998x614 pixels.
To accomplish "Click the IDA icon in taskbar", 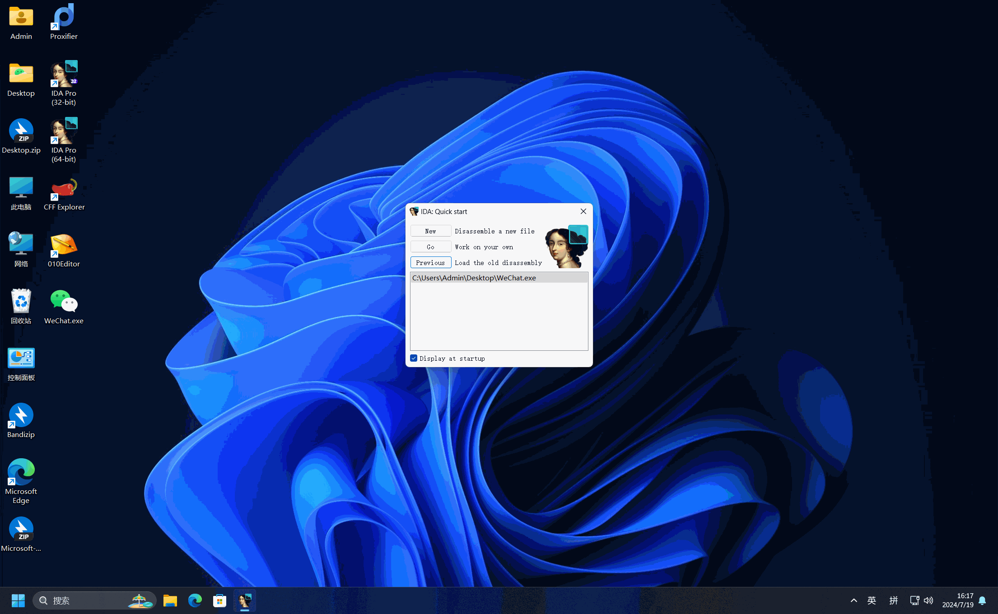I will pyautogui.click(x=244, y=600).
